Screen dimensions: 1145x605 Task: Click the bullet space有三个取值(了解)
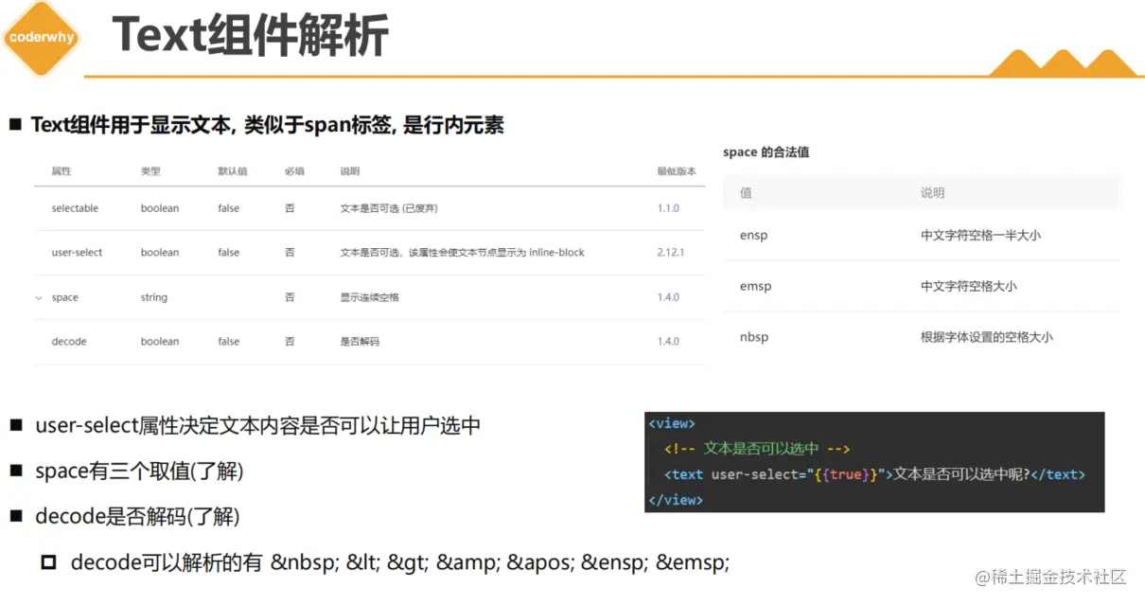coord(139,472)
